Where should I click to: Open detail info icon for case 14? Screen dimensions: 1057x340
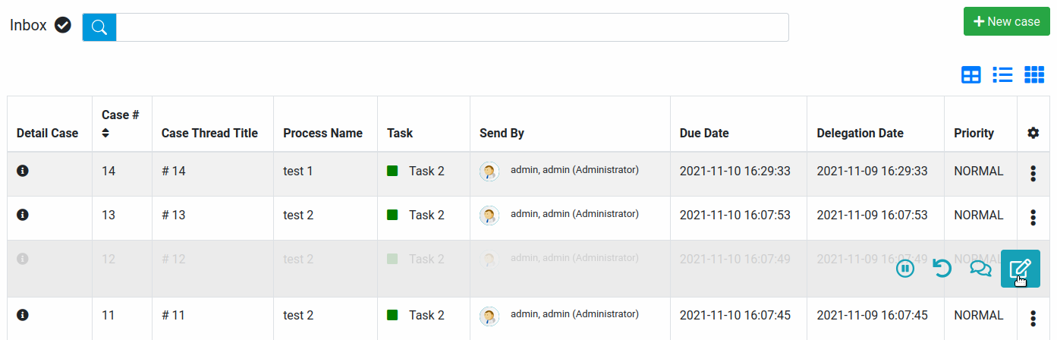[x=23, y=172]
